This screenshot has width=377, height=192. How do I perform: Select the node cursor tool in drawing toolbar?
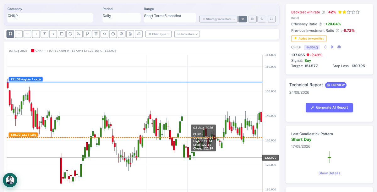point(10,34)
